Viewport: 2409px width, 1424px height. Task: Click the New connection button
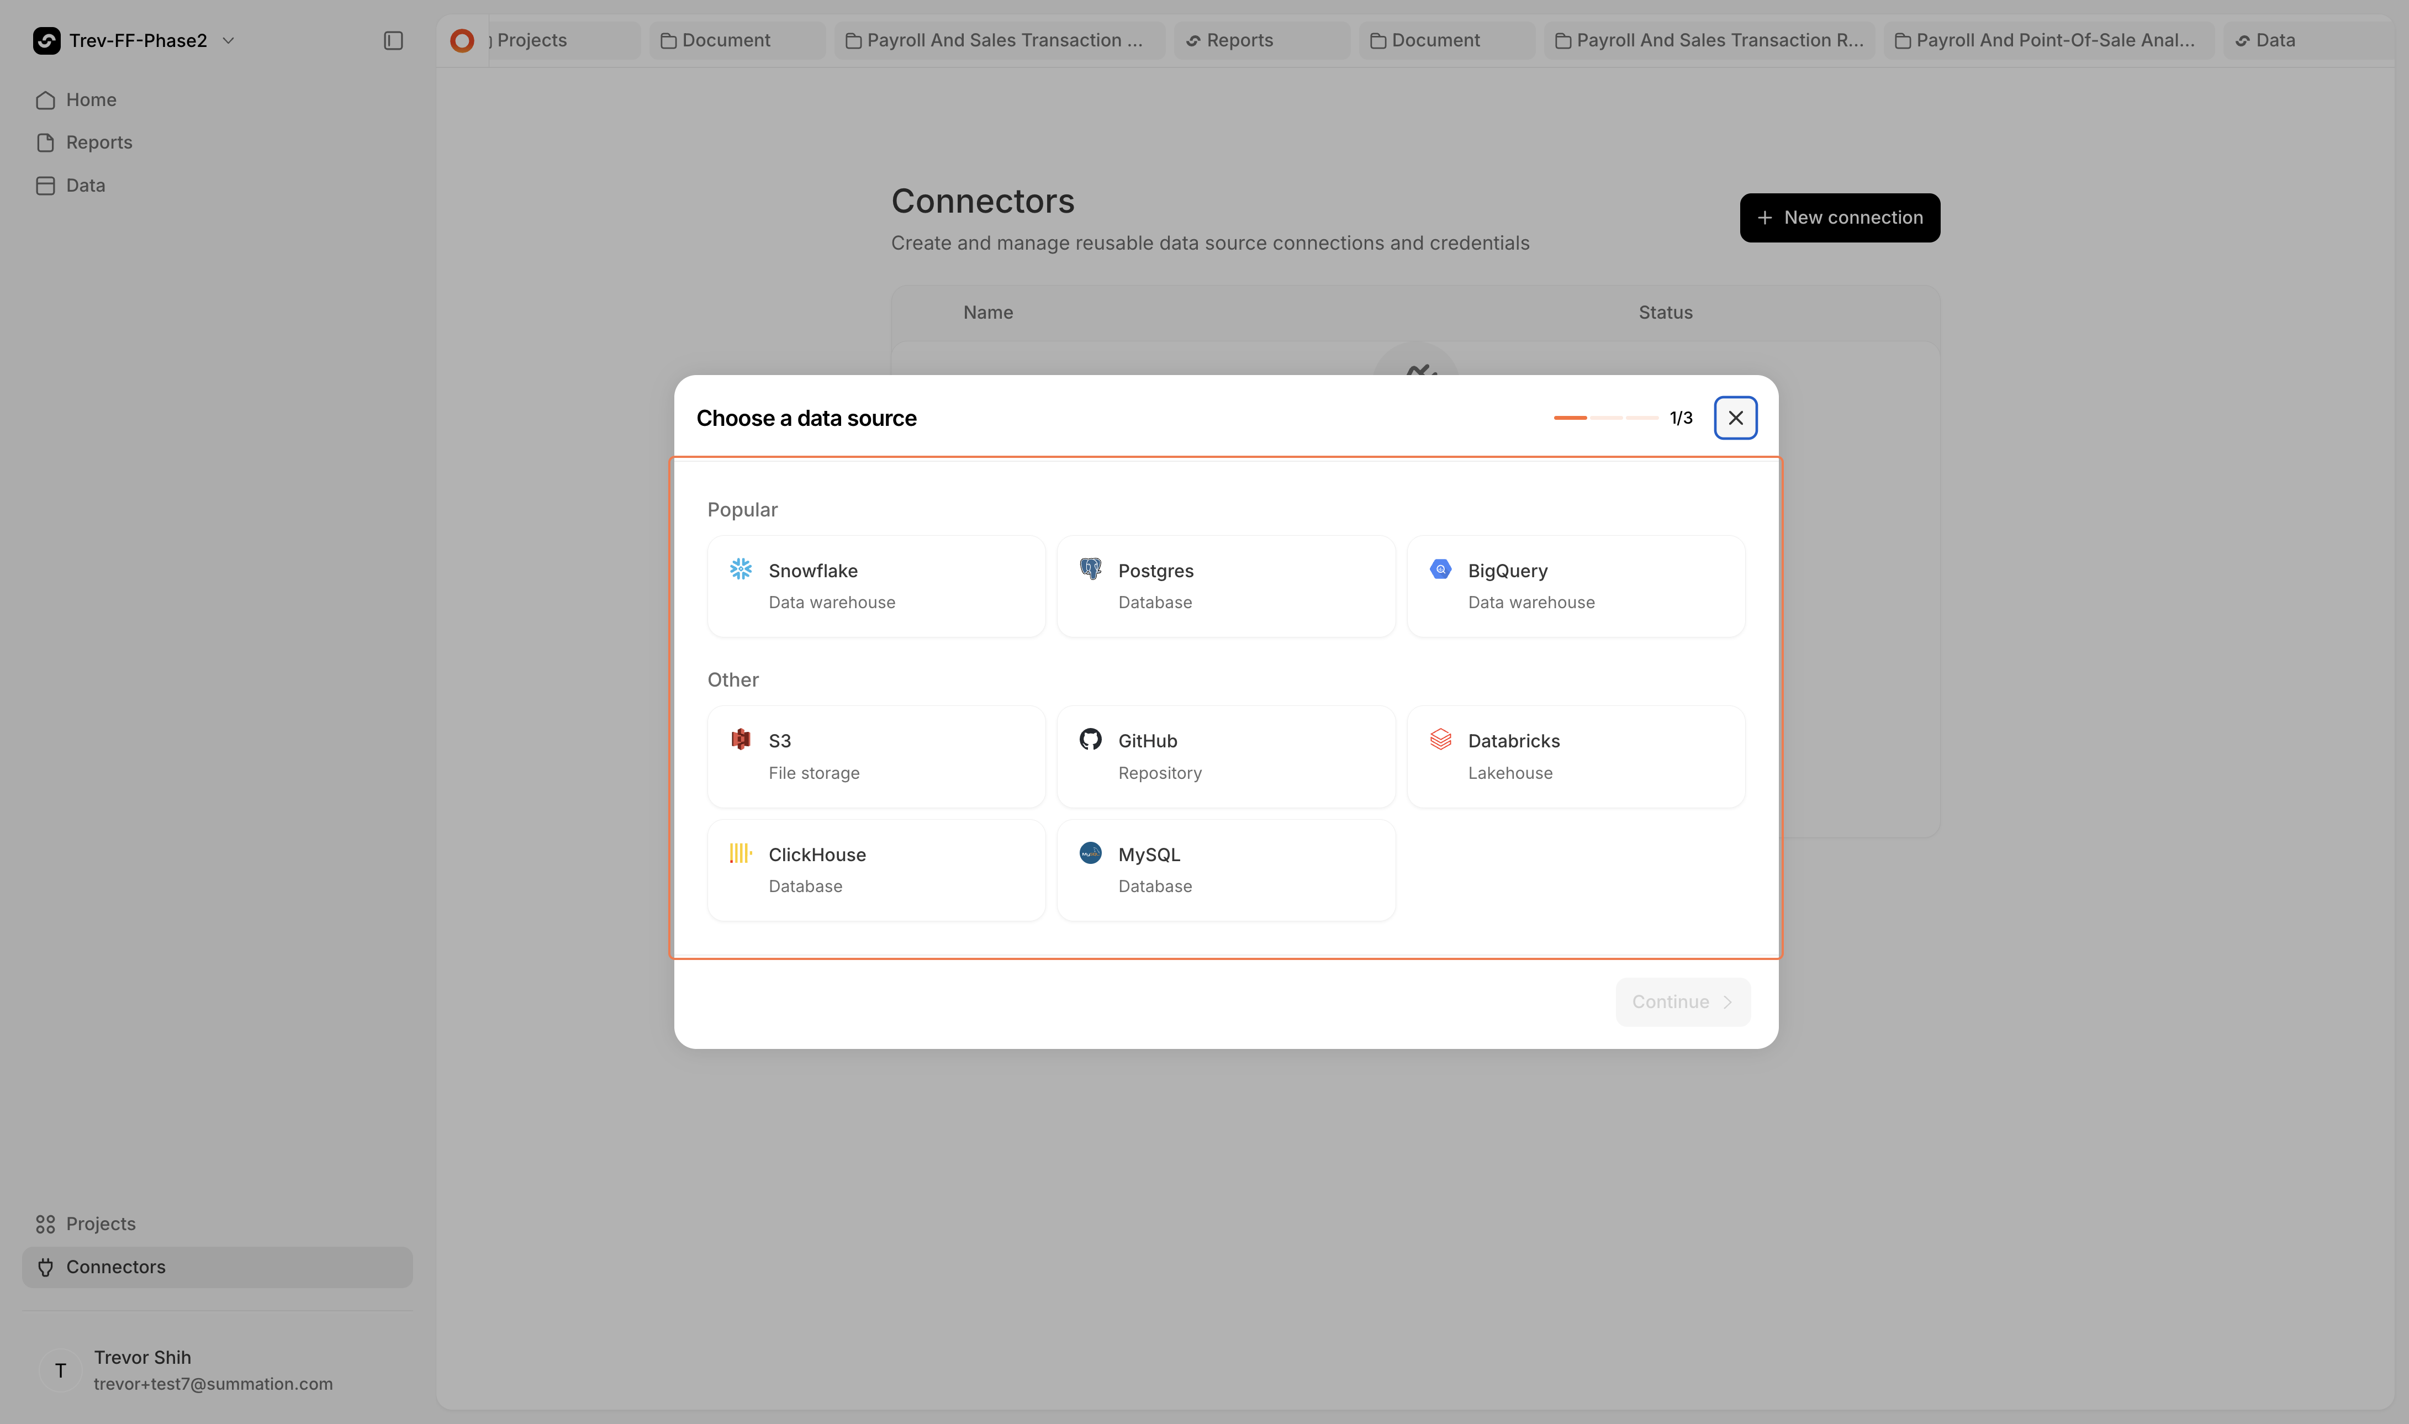[x=1839, y=218]
